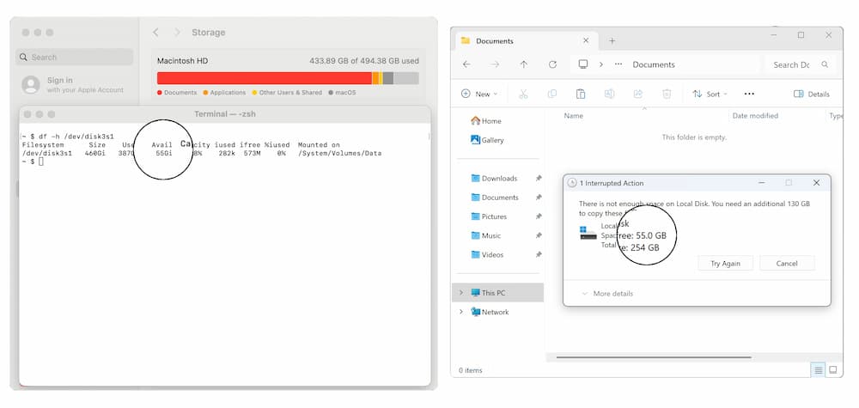Select Pictures in the navigation pane
Image resolution: width=859 pixels, height=408 pixels.
(x=493, y=216)
